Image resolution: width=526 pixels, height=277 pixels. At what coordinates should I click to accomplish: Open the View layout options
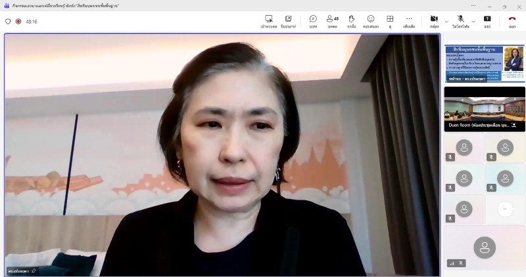click(390, 21)
